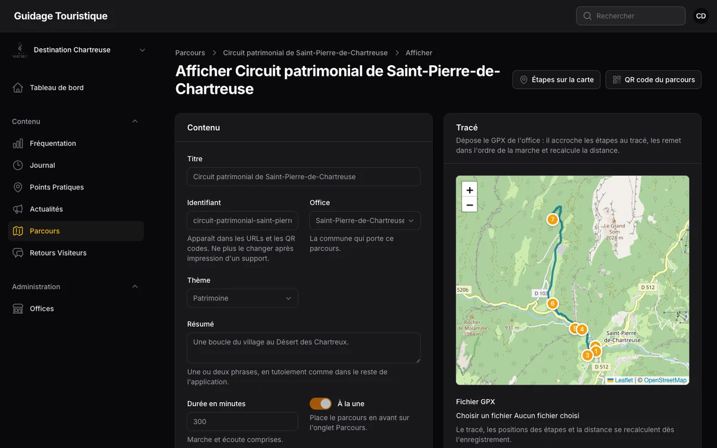Go to Fréquentation in sidebar
The image size is (717, 448).
point(76,143)
